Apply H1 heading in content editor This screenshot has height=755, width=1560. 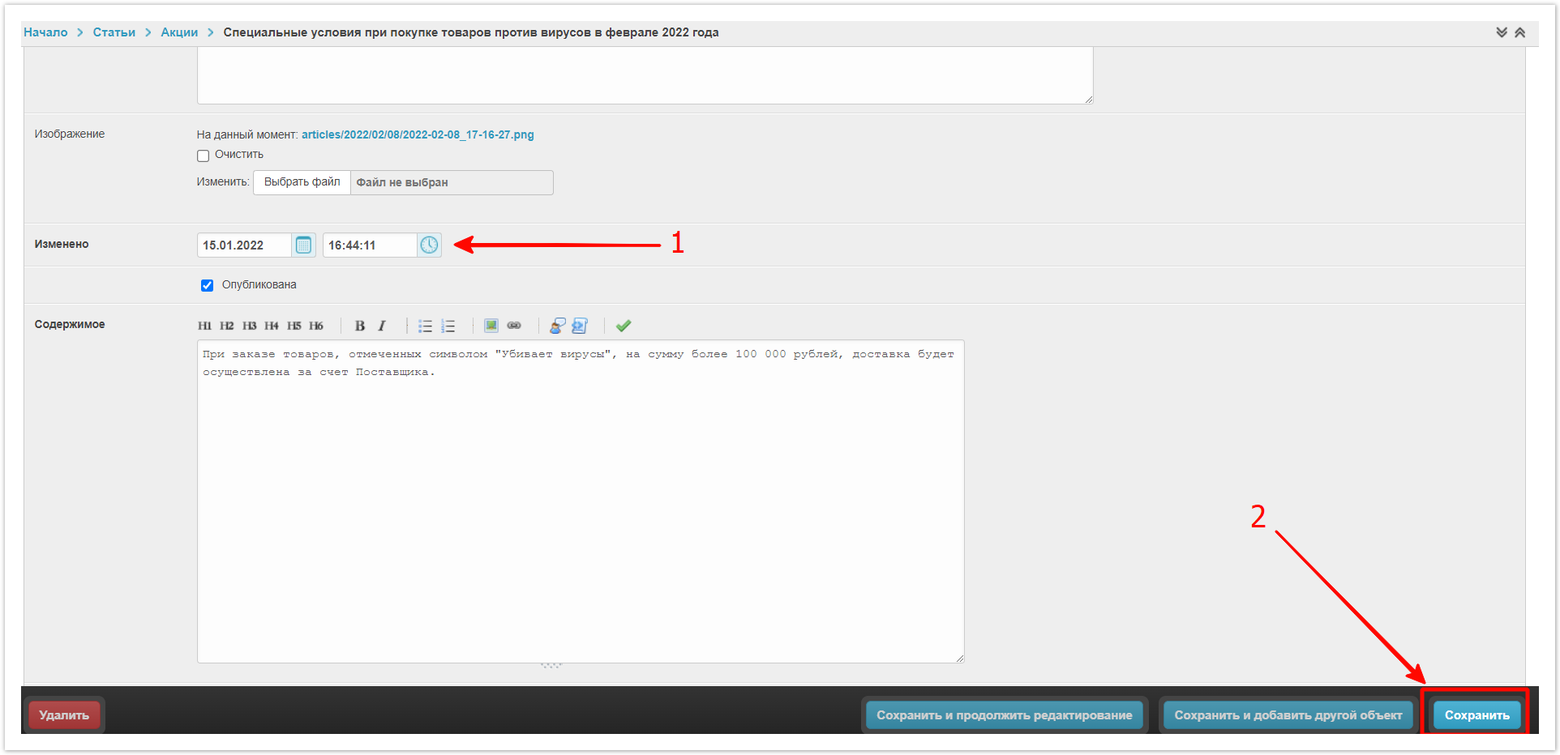pyautogui.click(x=204, y=326)
